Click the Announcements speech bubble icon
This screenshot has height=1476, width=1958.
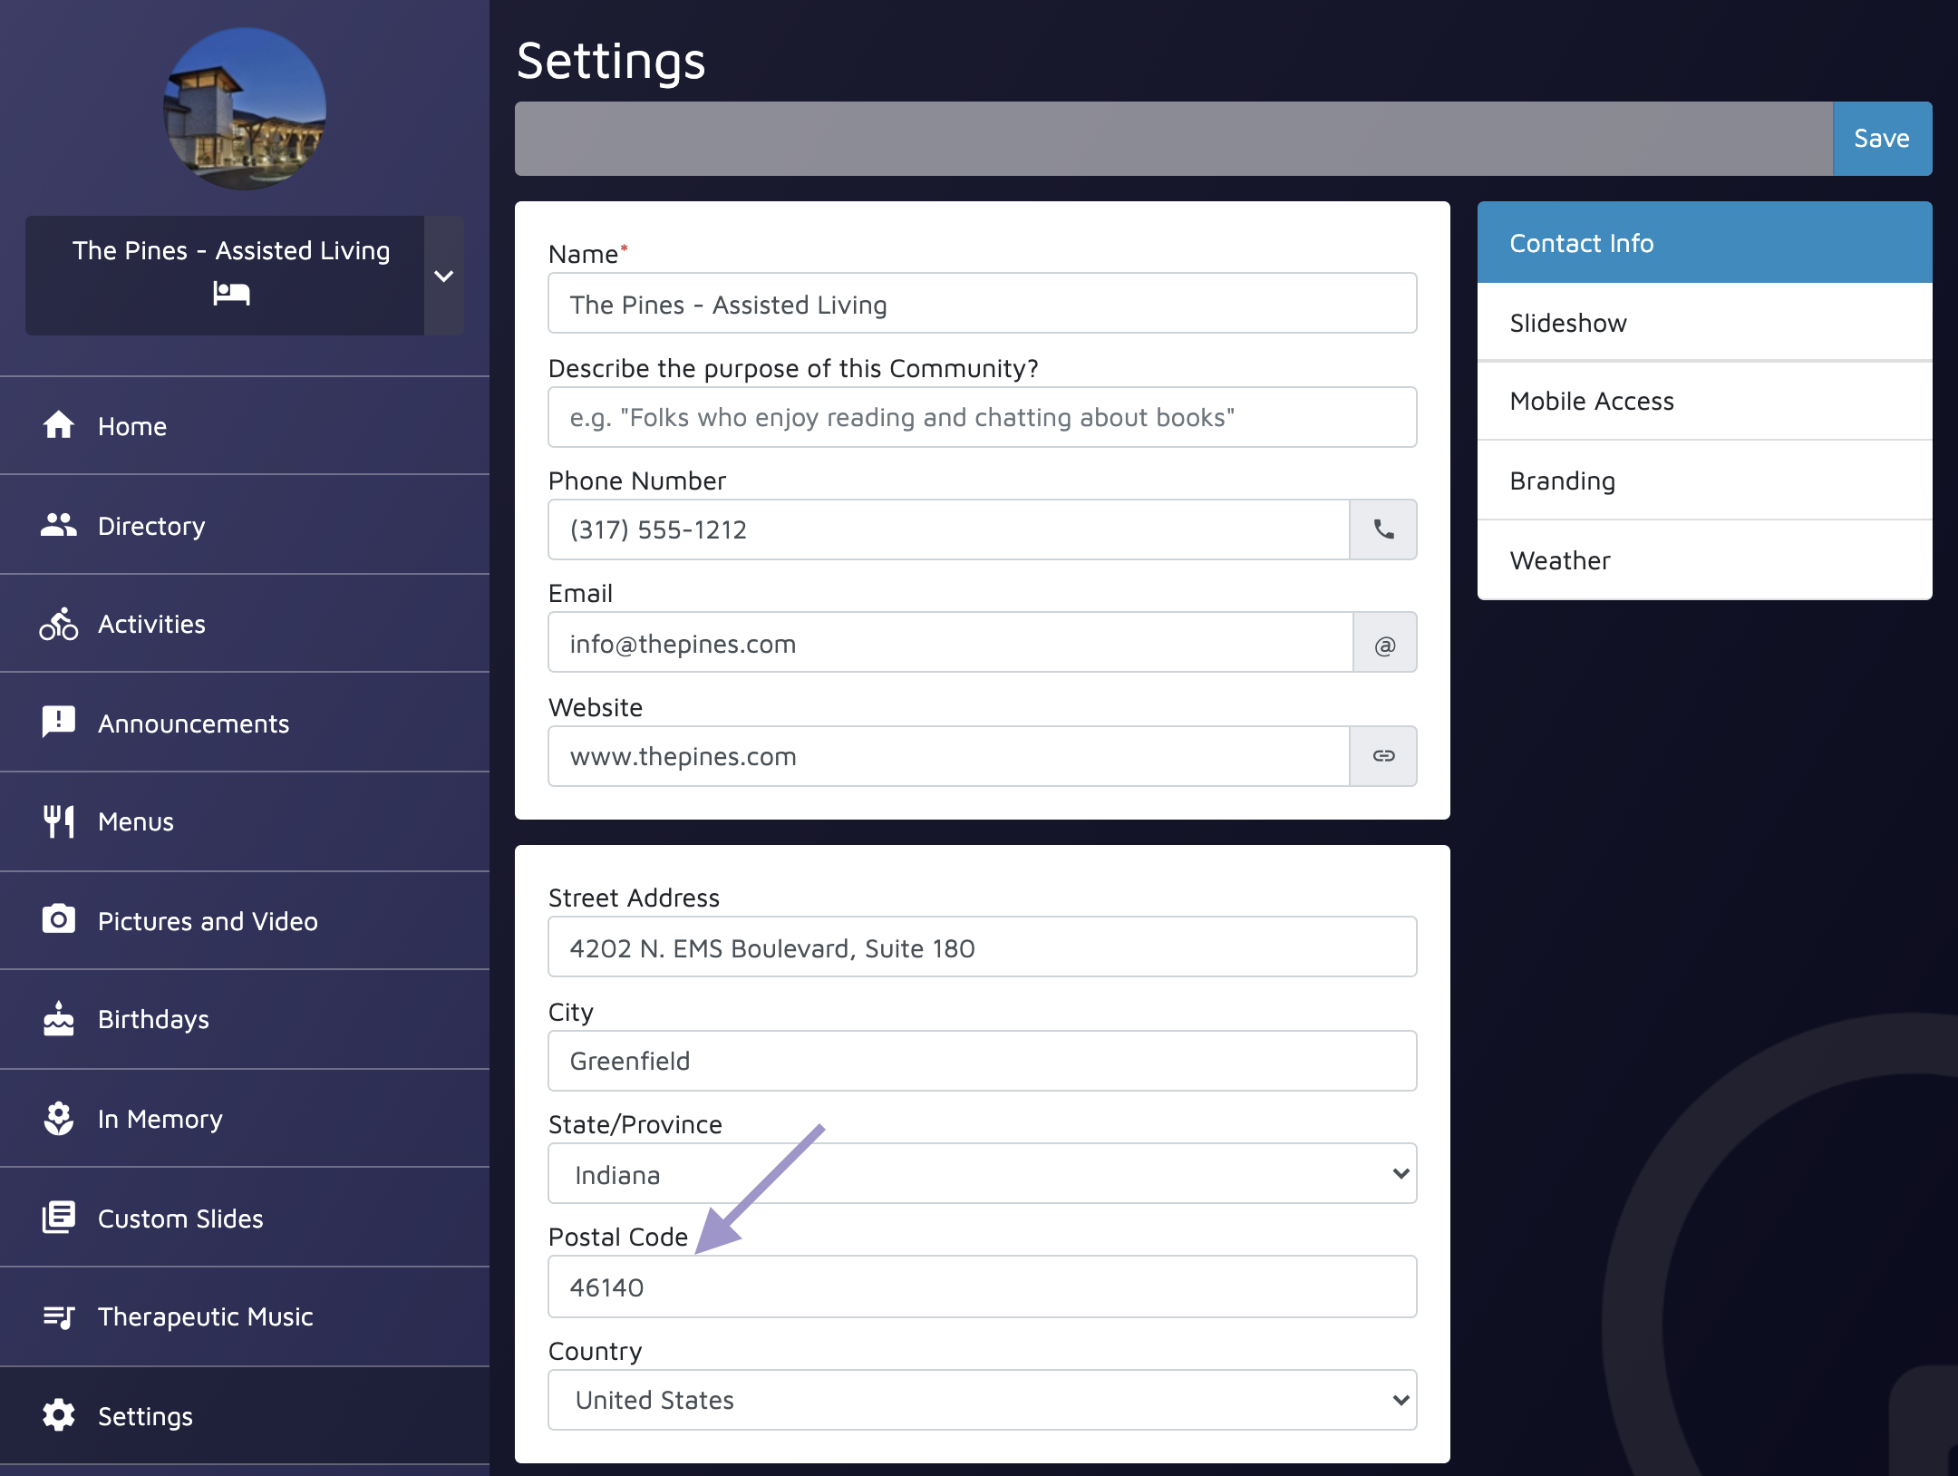[59, 723]
